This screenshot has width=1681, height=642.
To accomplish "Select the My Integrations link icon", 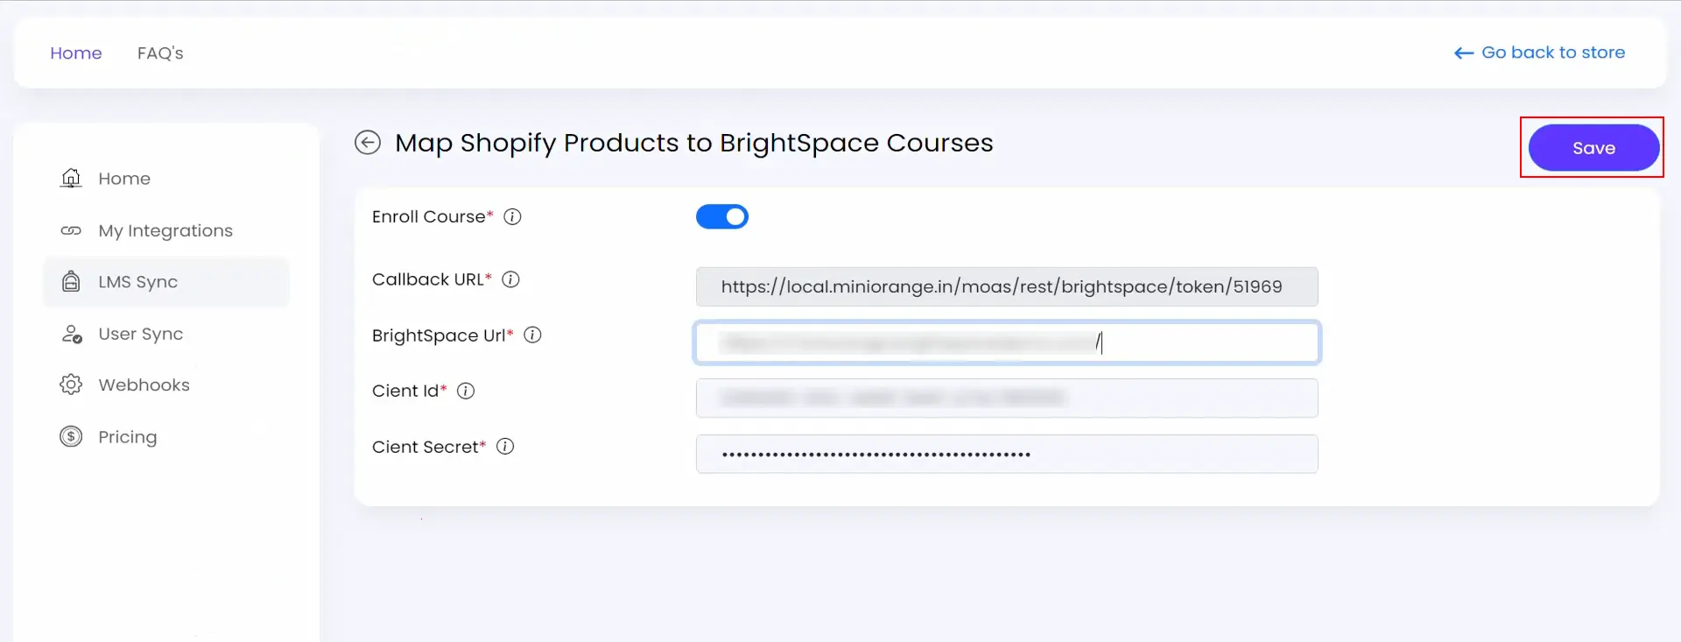I will click(x=71, y=230).
